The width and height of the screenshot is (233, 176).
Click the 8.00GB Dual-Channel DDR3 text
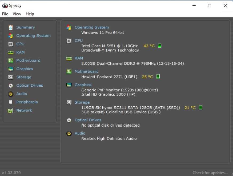(132, 64)
